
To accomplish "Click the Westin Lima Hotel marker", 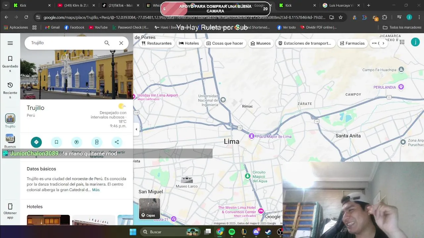I will pyautogui.click(x=261, y=211).
